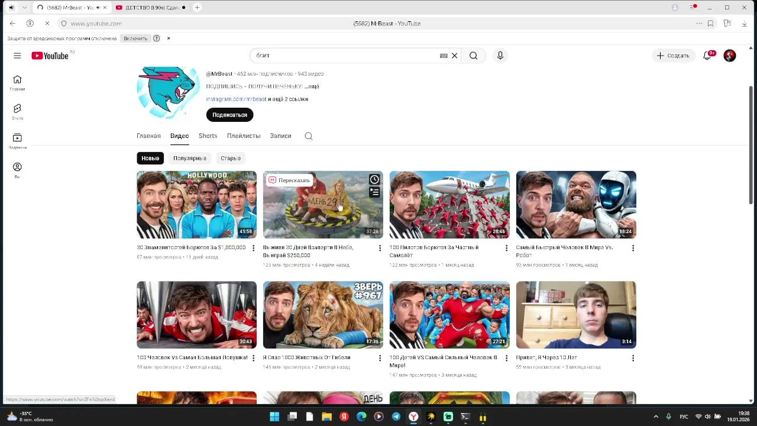Clear the search box text
This screenshot has height=426, width=757.
pos(454,56)
